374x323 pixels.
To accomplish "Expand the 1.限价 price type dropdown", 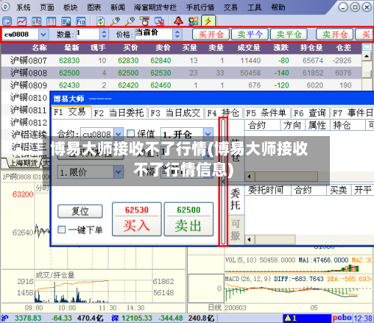I will click(118, 172).
